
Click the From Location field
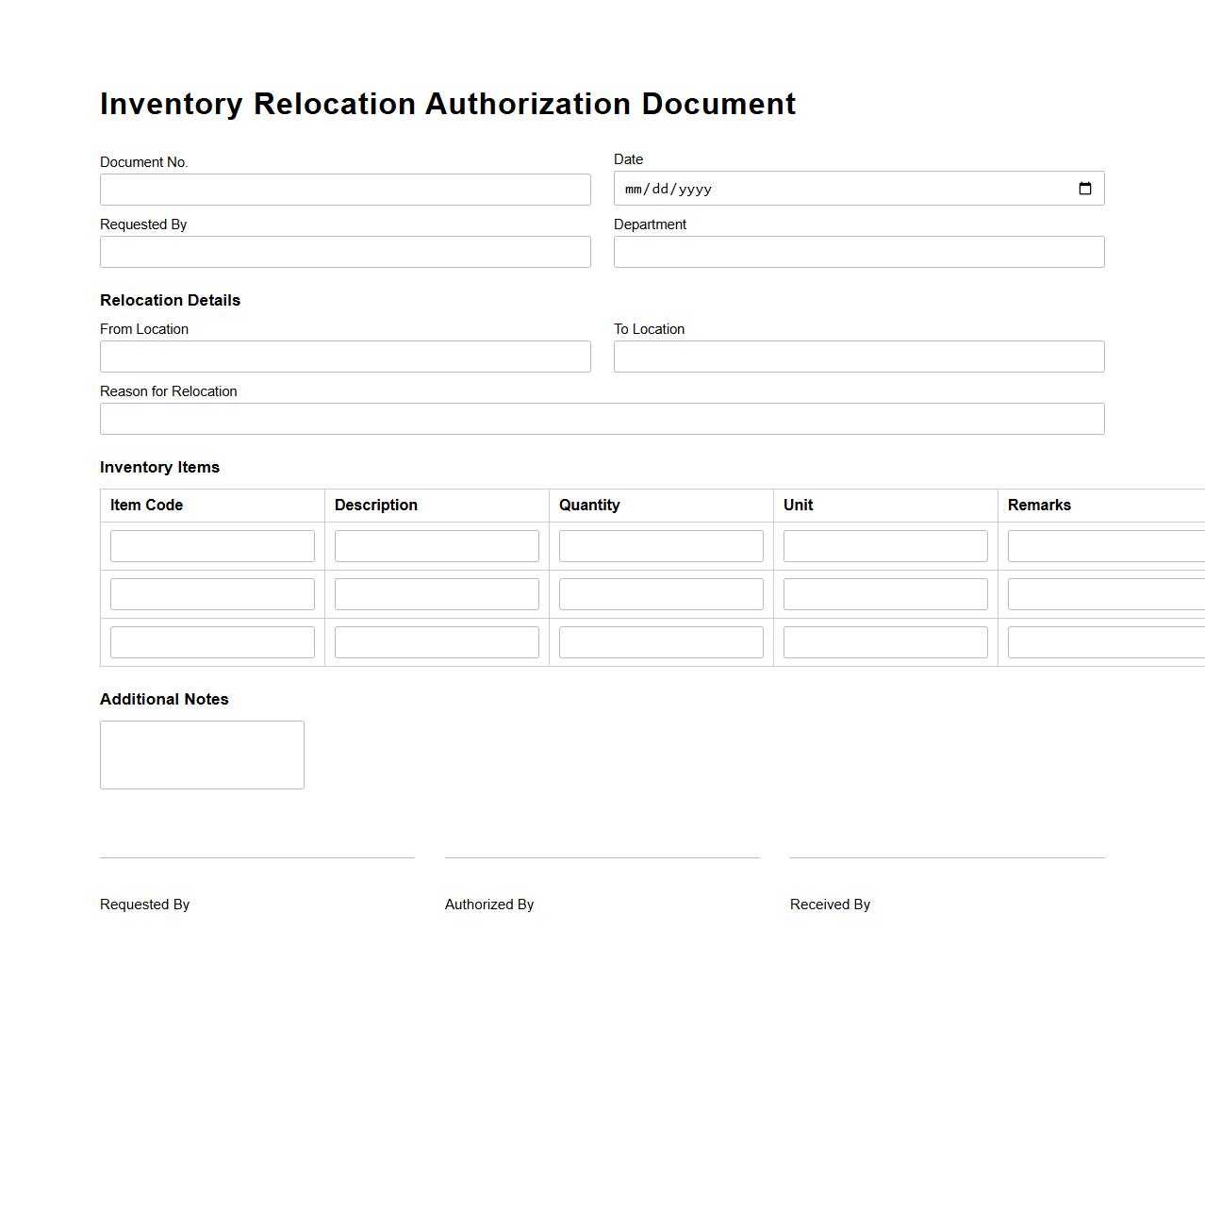[x=345, y=356]
